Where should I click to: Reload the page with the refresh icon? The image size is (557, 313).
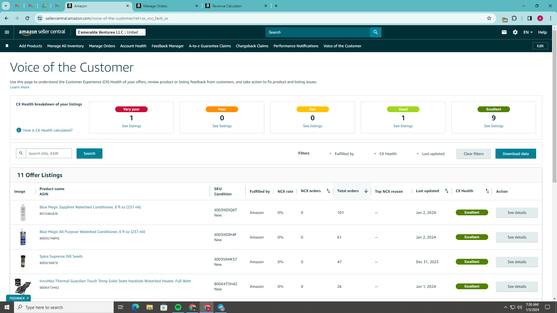(x=27, y=18)
